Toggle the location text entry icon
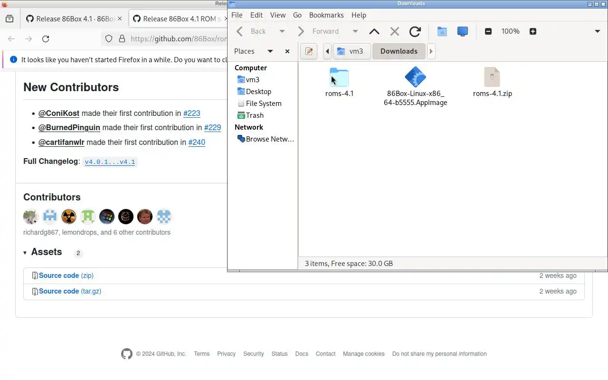Screen dimensions: 608x380 (x=309, y=51)
